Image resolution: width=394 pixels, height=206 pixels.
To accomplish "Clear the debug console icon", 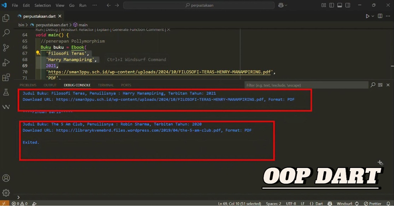I will coord(380,85).
